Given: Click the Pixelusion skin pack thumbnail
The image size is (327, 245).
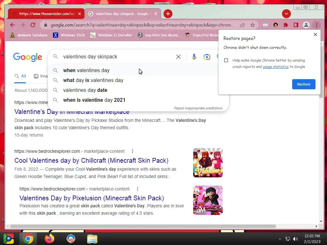Looking at the screenshot, I should 208,200.
